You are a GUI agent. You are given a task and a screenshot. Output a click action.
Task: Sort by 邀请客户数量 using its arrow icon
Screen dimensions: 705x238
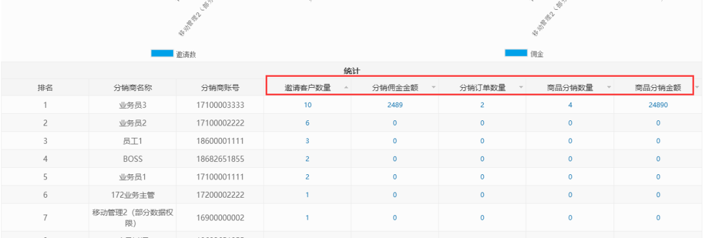[x=346, y=87]
